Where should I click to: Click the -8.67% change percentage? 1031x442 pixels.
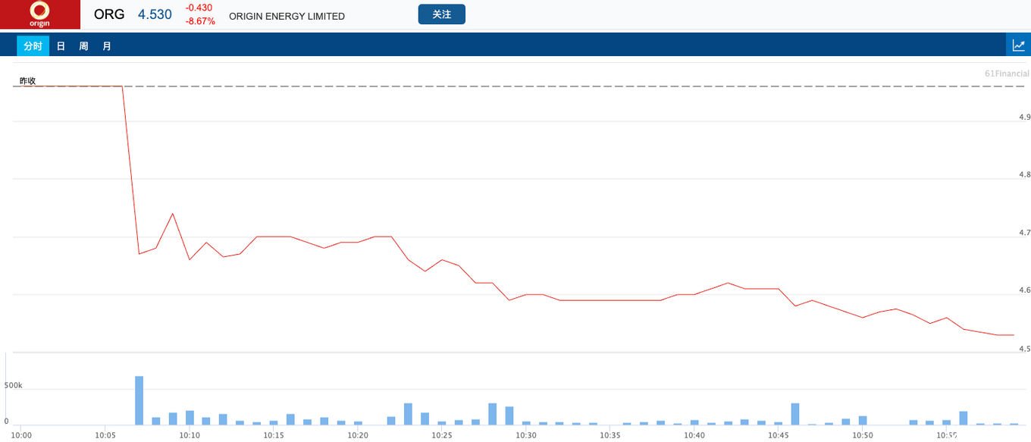pyautogui.click(x=200, y=21)
